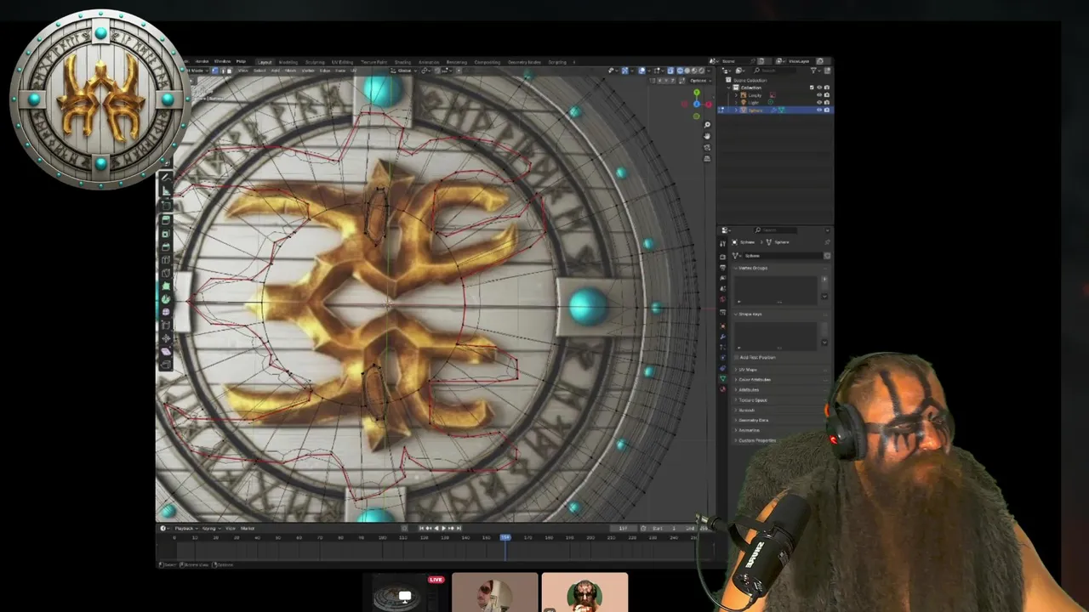Enable vertex select mode
This screenshot has width=1089, height=612.
click(214, 71)
